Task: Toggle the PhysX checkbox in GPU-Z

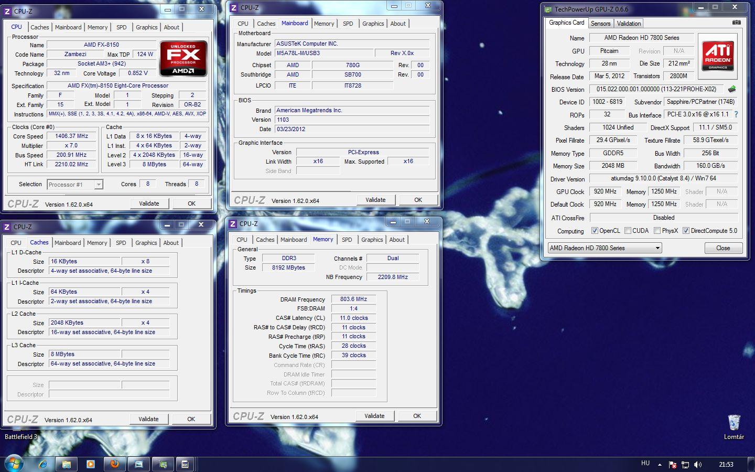Action: (x=657, y=231)
